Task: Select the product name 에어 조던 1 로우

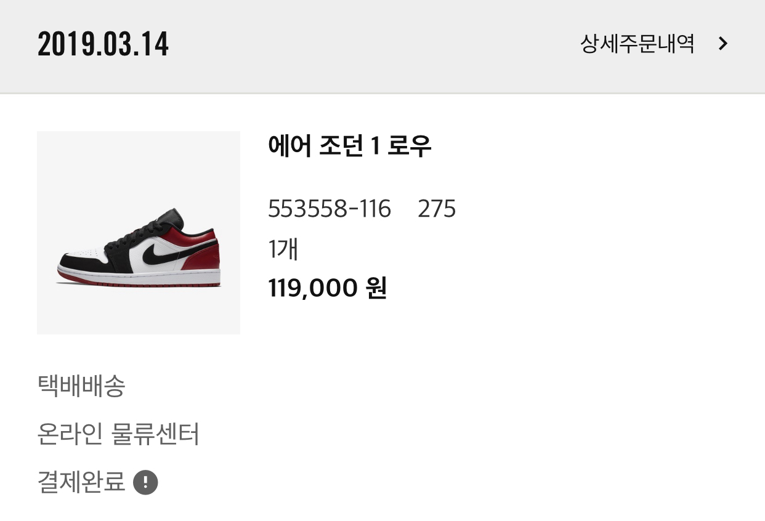Action: 349,146
